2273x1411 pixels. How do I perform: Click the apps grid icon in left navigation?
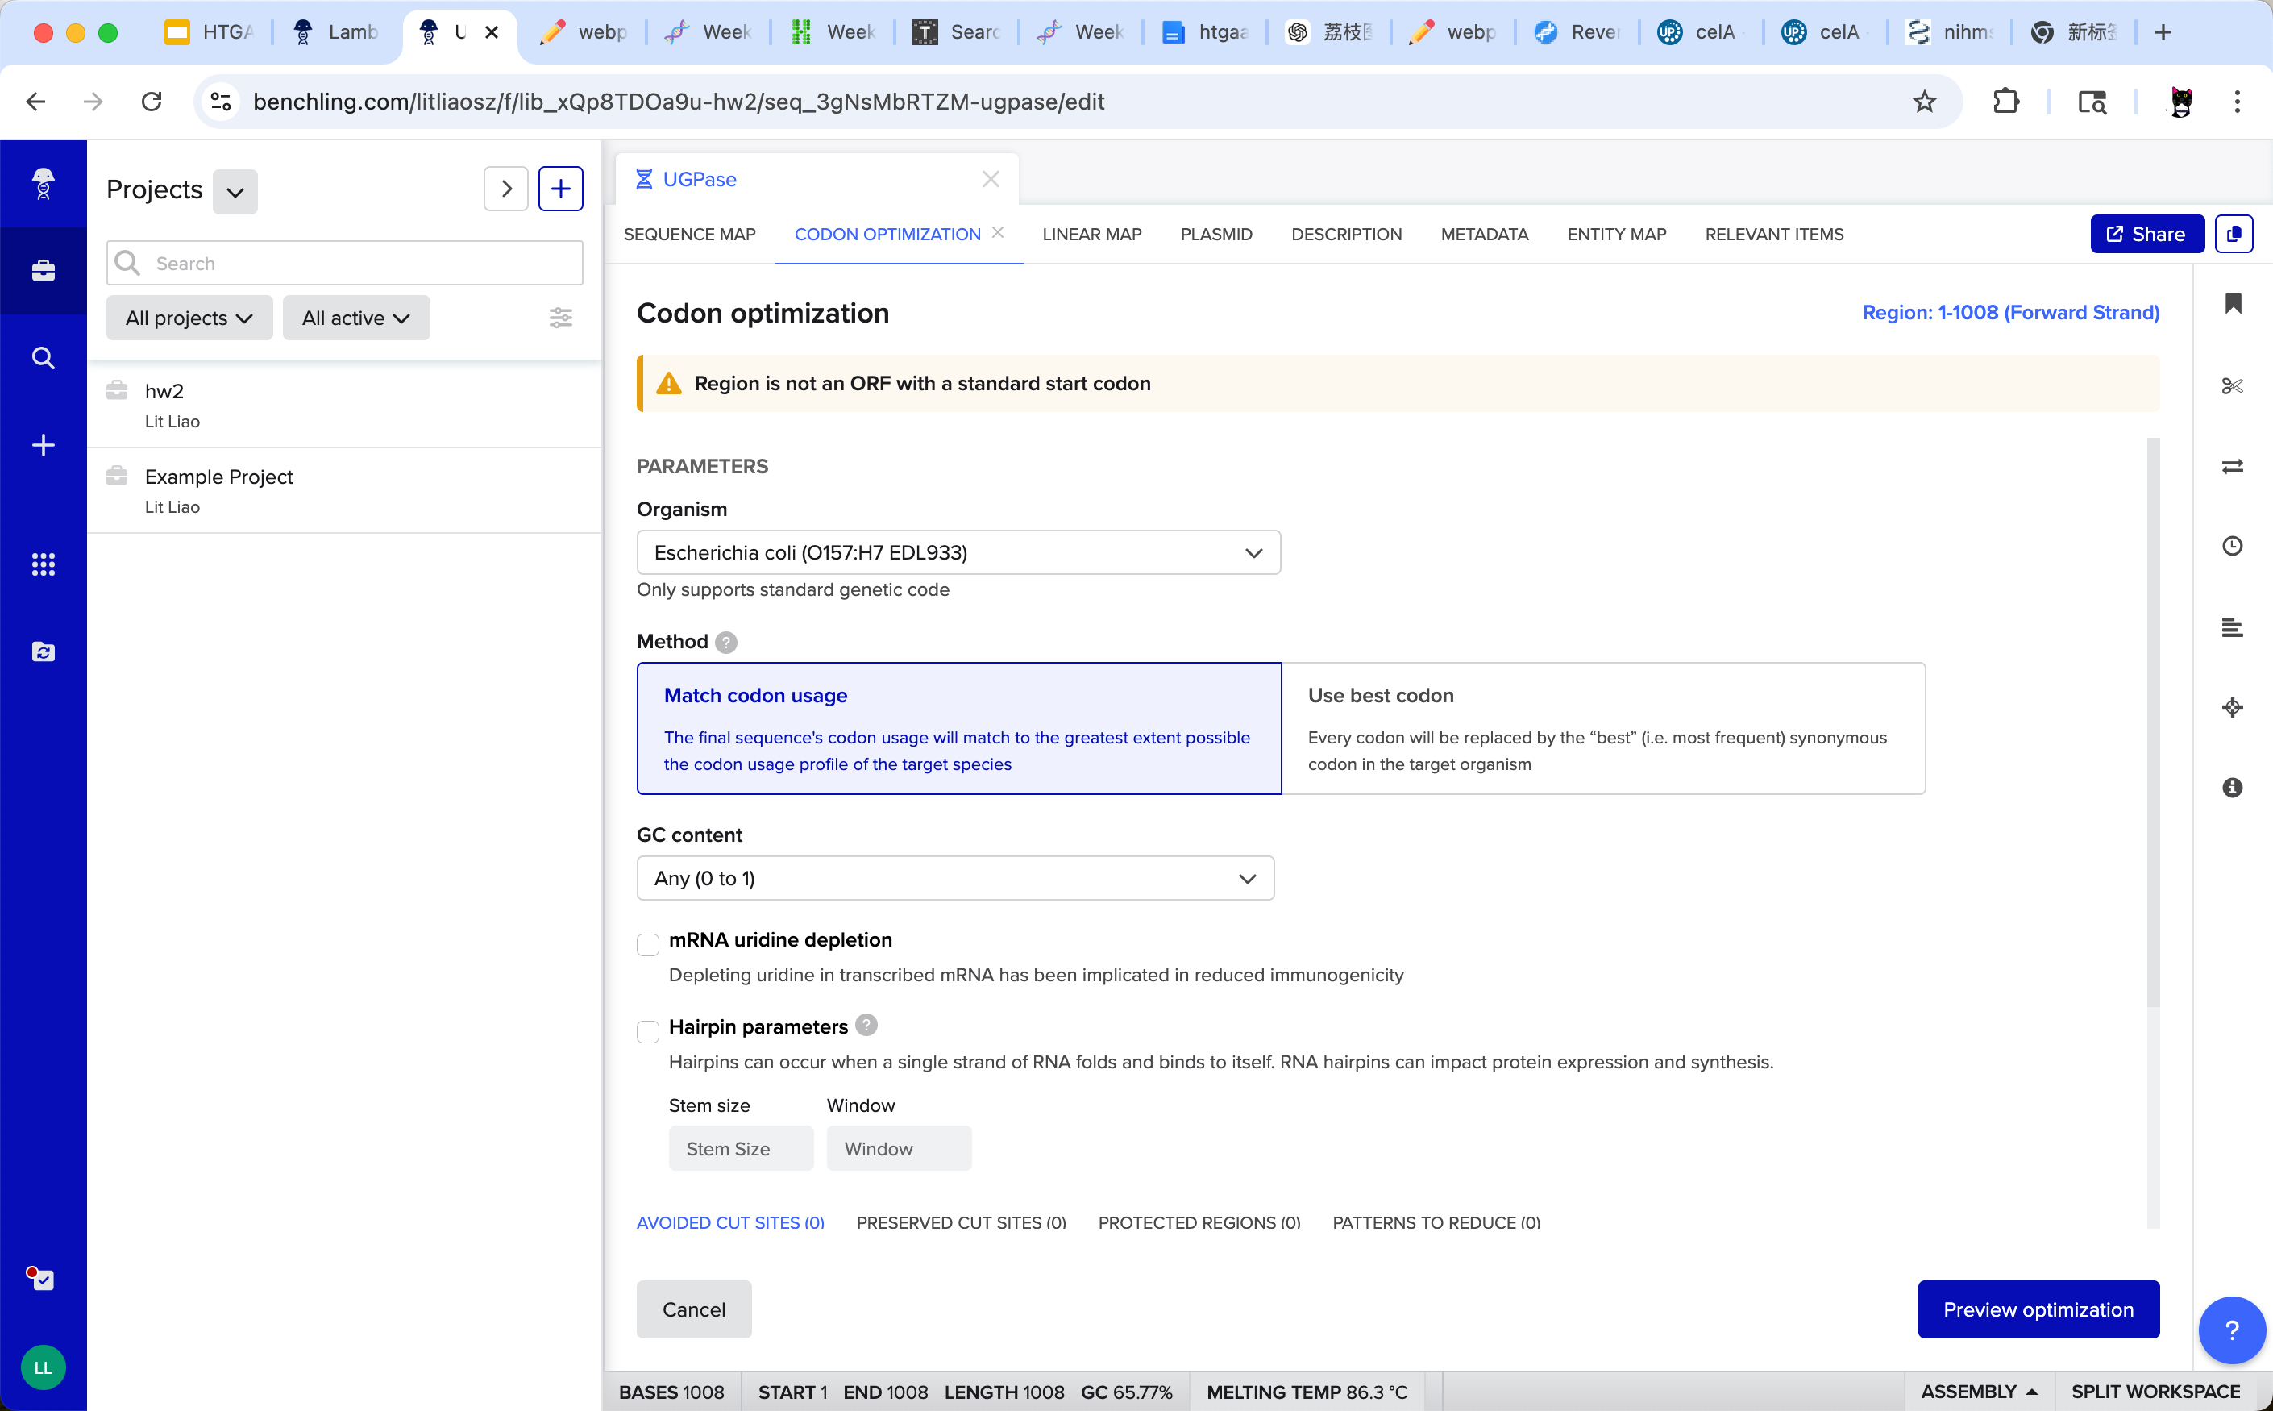[x=43, y=564]
